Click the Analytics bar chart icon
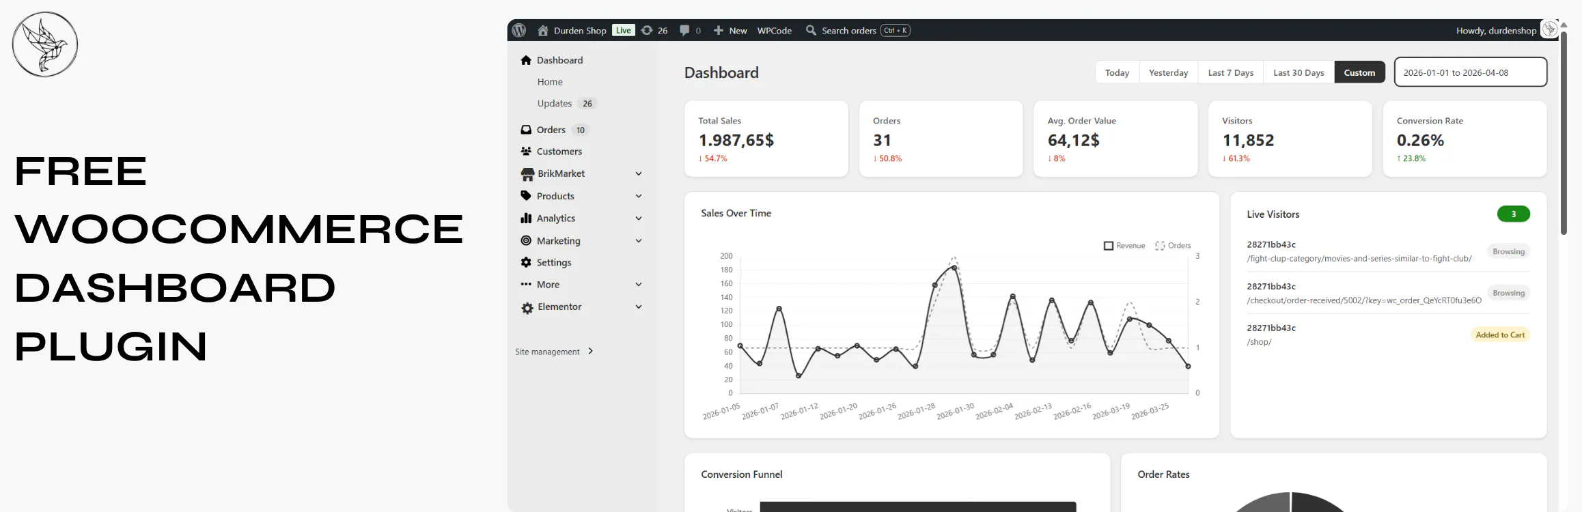This screenshot has height=512, width=1582. click(526, 218)
